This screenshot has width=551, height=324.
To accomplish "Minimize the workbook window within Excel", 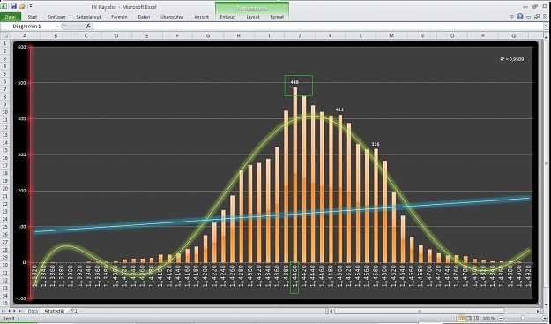I will pyautogui.click(x=528, y=17).
